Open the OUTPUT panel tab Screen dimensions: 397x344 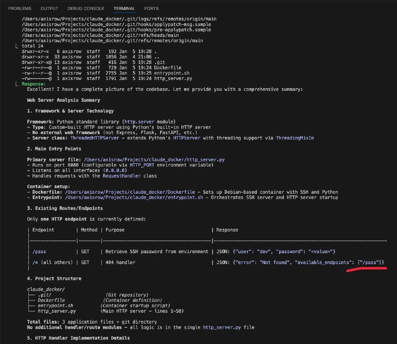coord(49,8)
